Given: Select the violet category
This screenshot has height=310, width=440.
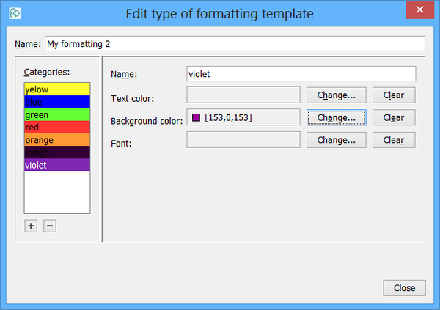Looking at the screenshot, I should (56, 165).
